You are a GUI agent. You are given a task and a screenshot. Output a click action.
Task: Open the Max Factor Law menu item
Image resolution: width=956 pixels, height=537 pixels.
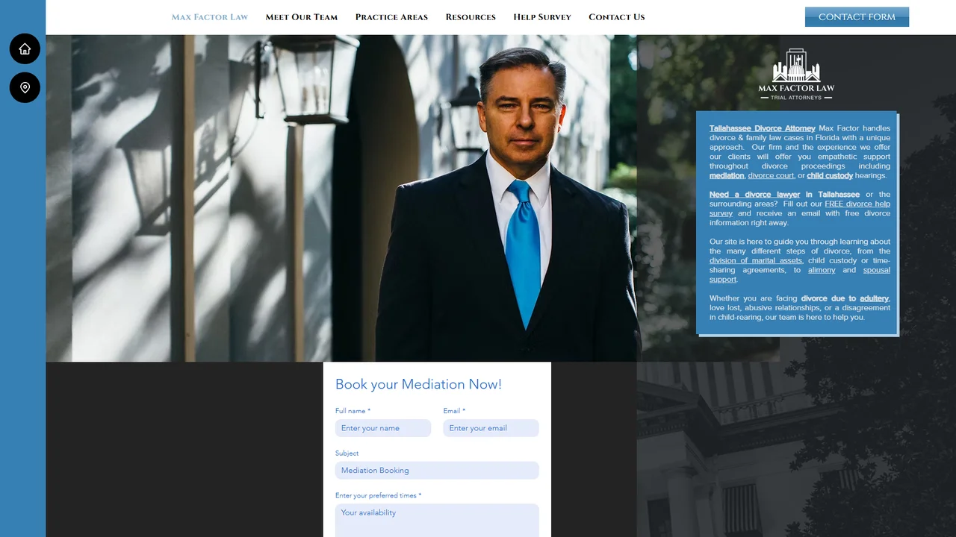click(210, 17)
